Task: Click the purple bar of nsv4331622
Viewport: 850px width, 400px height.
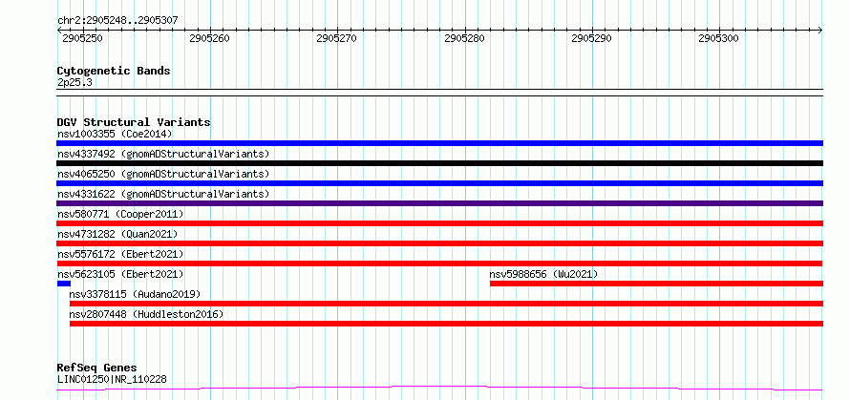Action: pos(439,203)
